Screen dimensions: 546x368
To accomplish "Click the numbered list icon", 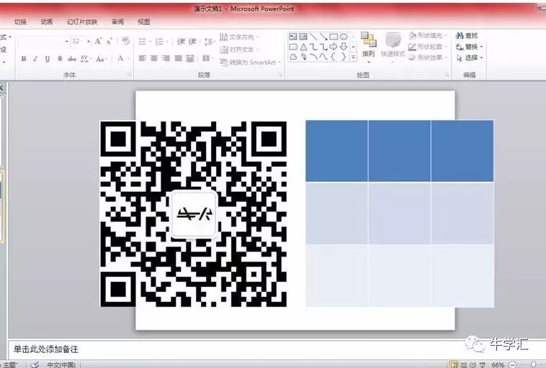I will point(161,42).
